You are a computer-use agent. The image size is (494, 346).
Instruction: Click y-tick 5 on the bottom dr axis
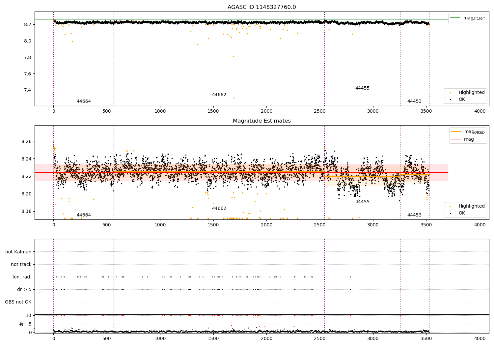click(30, 324)
